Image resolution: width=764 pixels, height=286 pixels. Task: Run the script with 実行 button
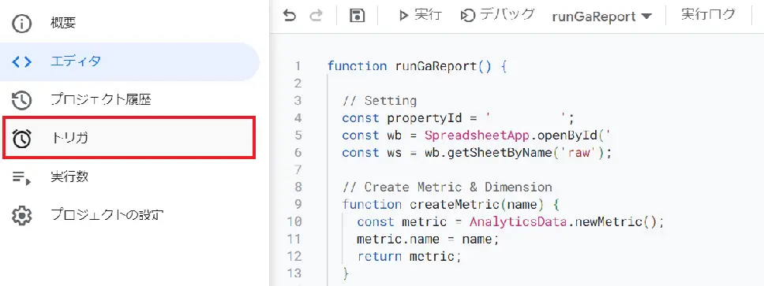click(x=420, y=16)
